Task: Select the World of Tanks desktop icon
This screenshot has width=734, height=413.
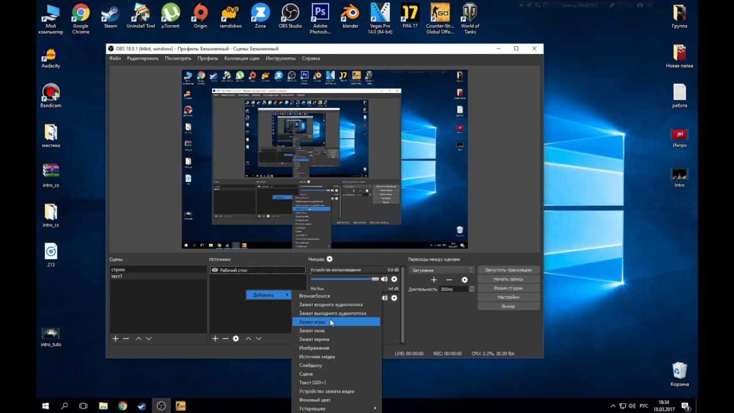Action: tap(470, 19)
